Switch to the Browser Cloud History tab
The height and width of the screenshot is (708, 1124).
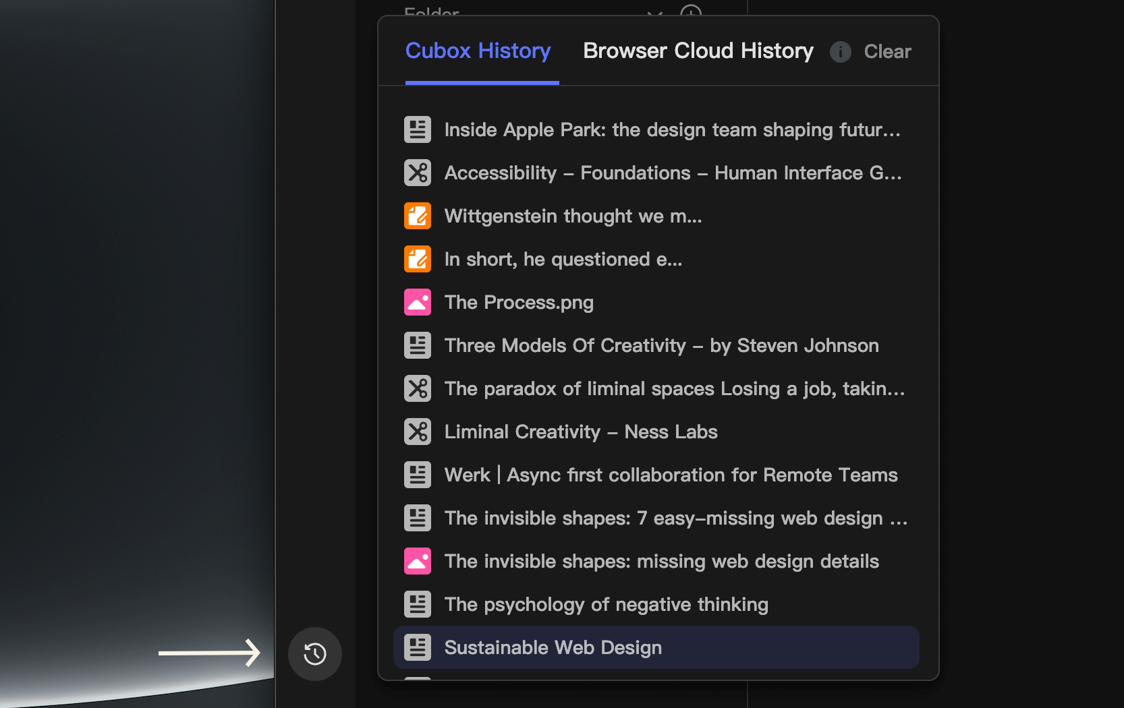click(698, 51)
